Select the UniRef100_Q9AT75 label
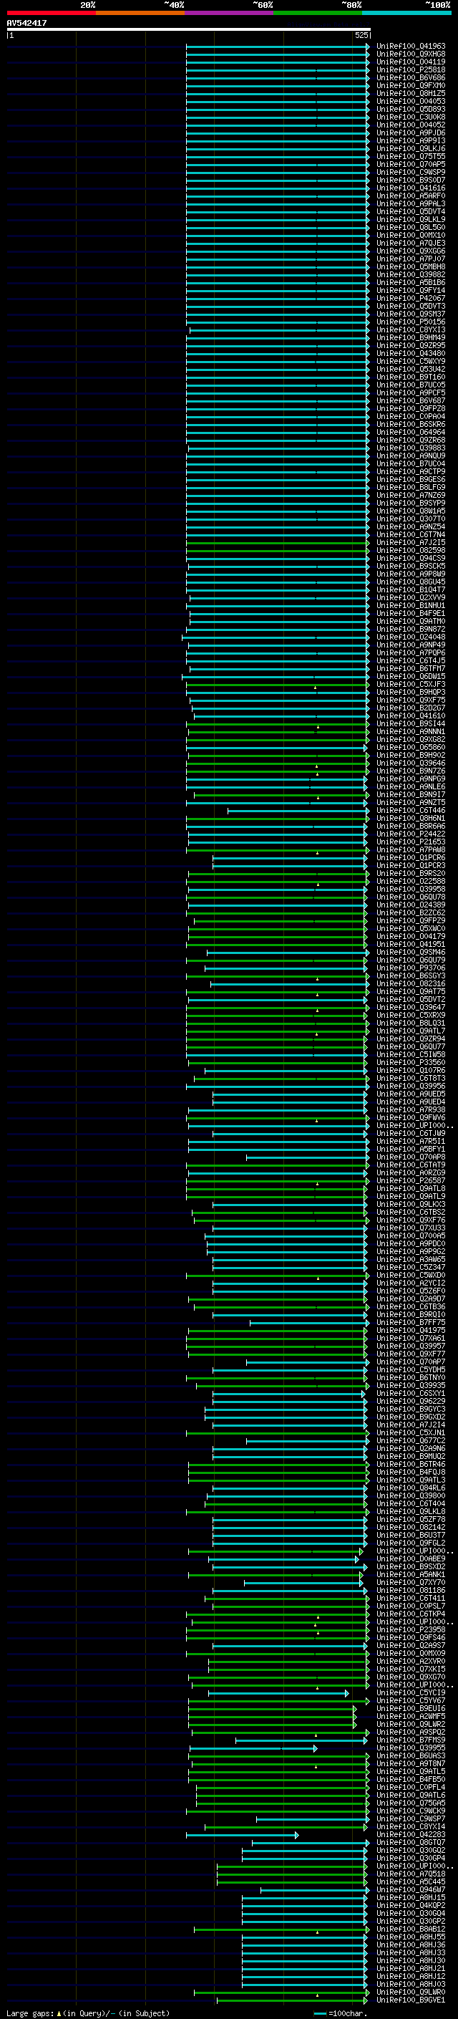The height and width of the screenshot is (2019, 458). click(411, 992)
